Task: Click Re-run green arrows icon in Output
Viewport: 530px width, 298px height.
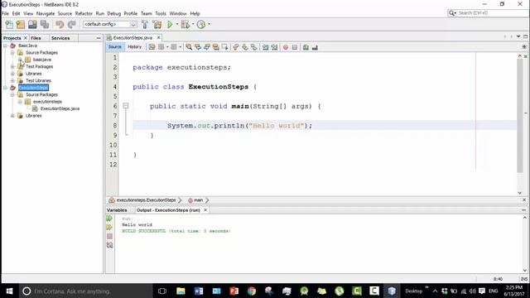Action: coord(109,219)
